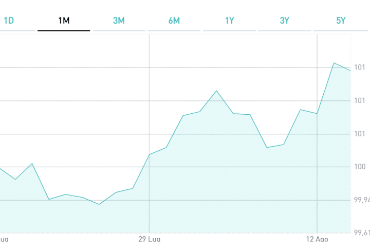Show the 6M chart range
This screenshot has width=370, height=247.
pyautogui.click(x=174, y=21)
